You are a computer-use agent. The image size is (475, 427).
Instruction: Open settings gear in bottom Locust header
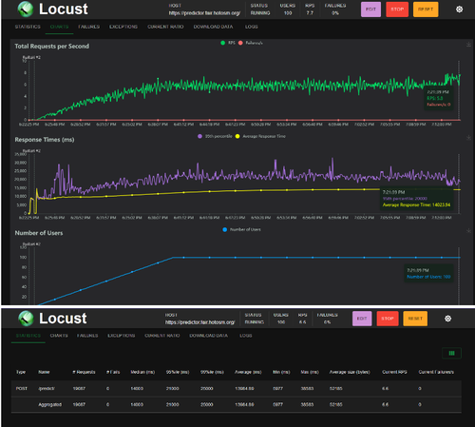447,319
